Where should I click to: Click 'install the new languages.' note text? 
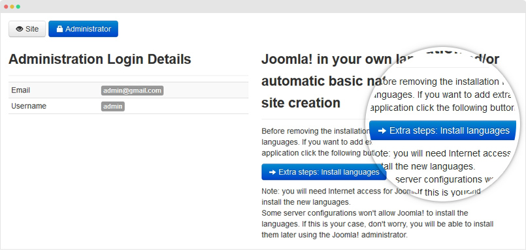[x=306, y=203]
